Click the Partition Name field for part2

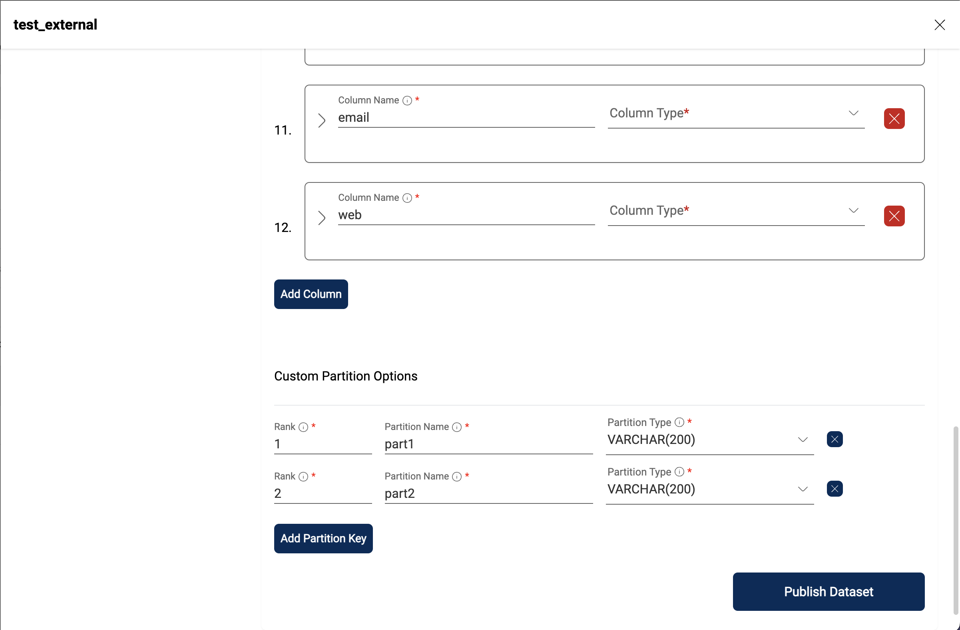click(488, 493)
